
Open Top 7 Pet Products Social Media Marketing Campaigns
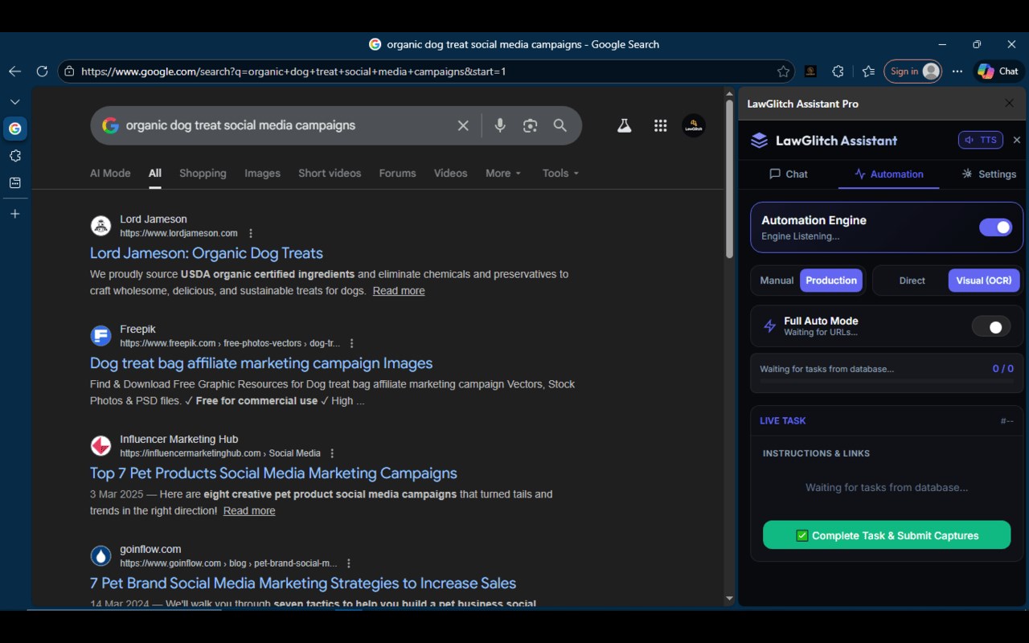tap(273, 473)
